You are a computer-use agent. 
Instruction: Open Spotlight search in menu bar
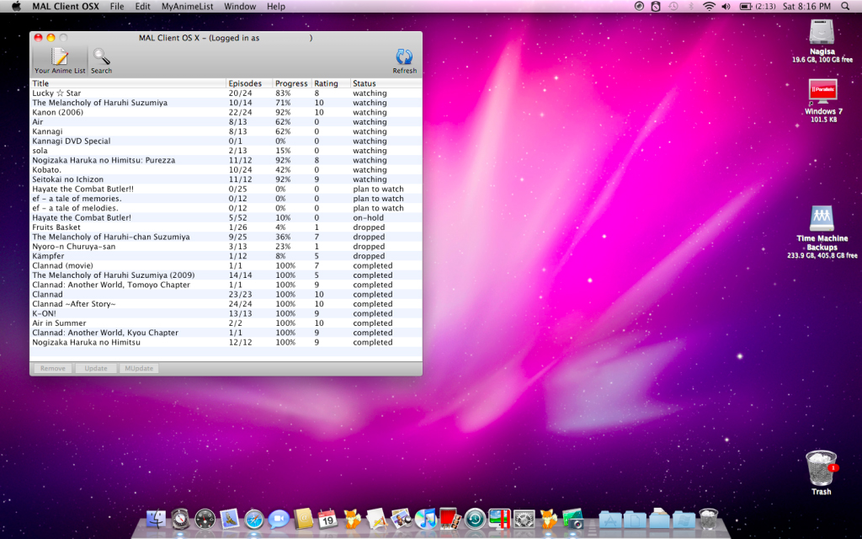coord(845,7)
